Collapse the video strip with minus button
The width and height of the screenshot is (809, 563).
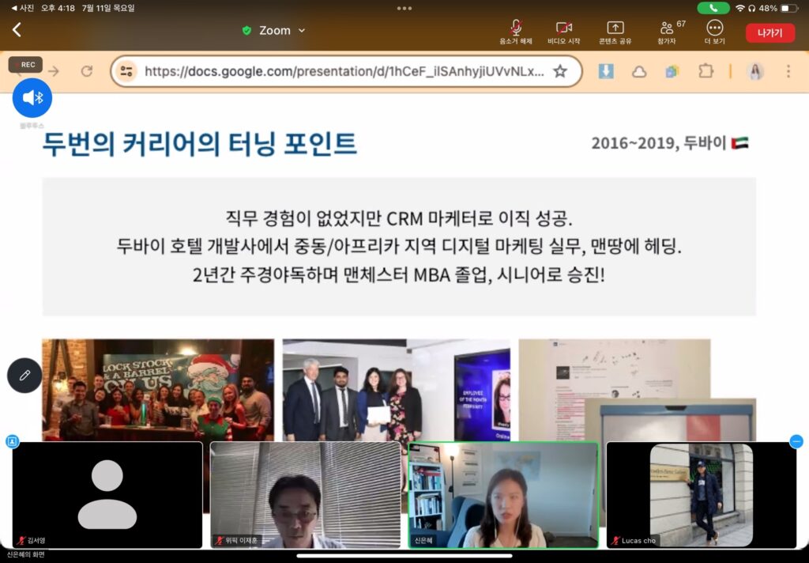pos(796,441)
